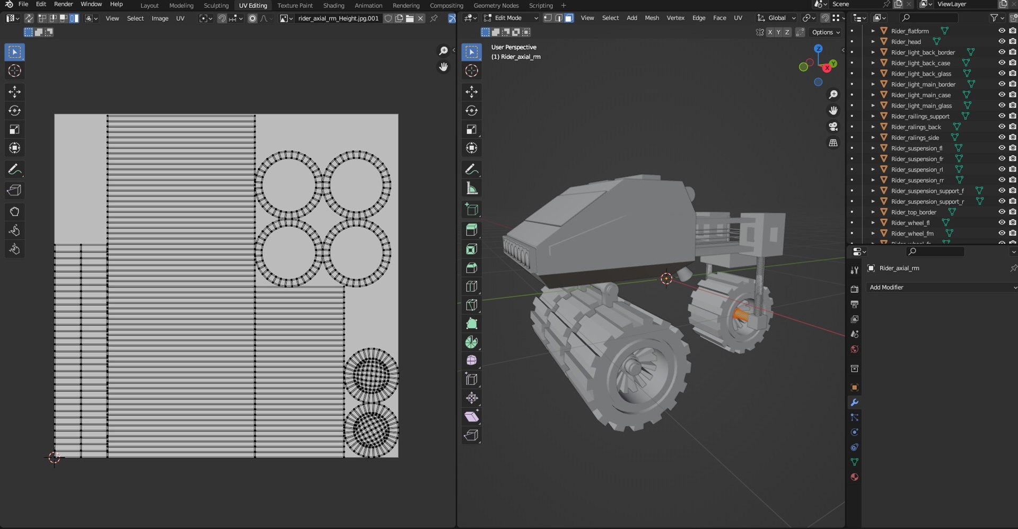Enable X axis mirror toggle
Viewport: 1018px width, 529px height.
point(770,32)
